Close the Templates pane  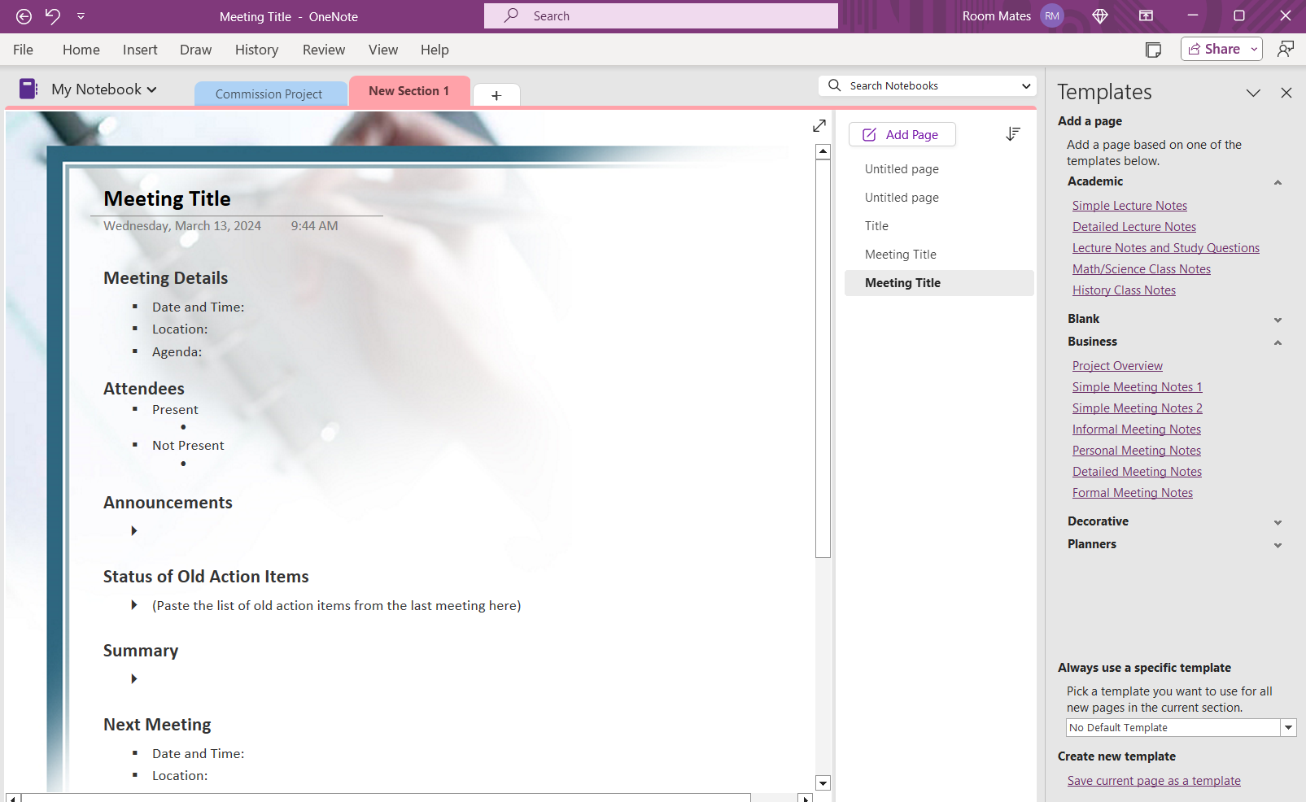[1286, 93]
